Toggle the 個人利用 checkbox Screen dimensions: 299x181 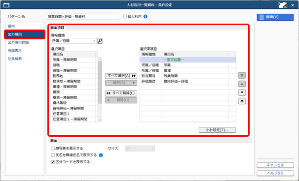tap(125, 17)
